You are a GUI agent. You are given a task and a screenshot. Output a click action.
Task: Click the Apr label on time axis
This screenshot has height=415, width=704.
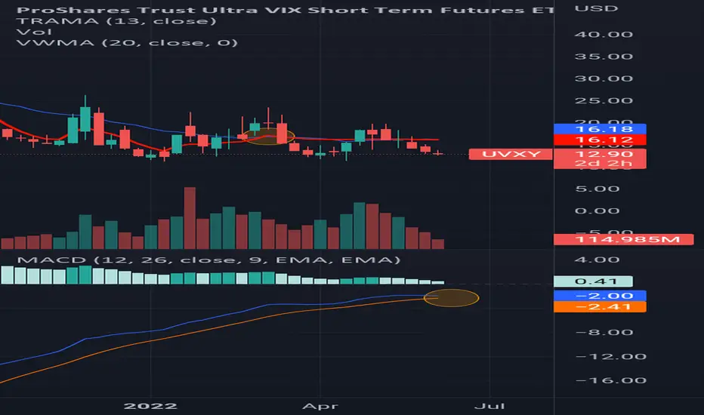(320, 407)
